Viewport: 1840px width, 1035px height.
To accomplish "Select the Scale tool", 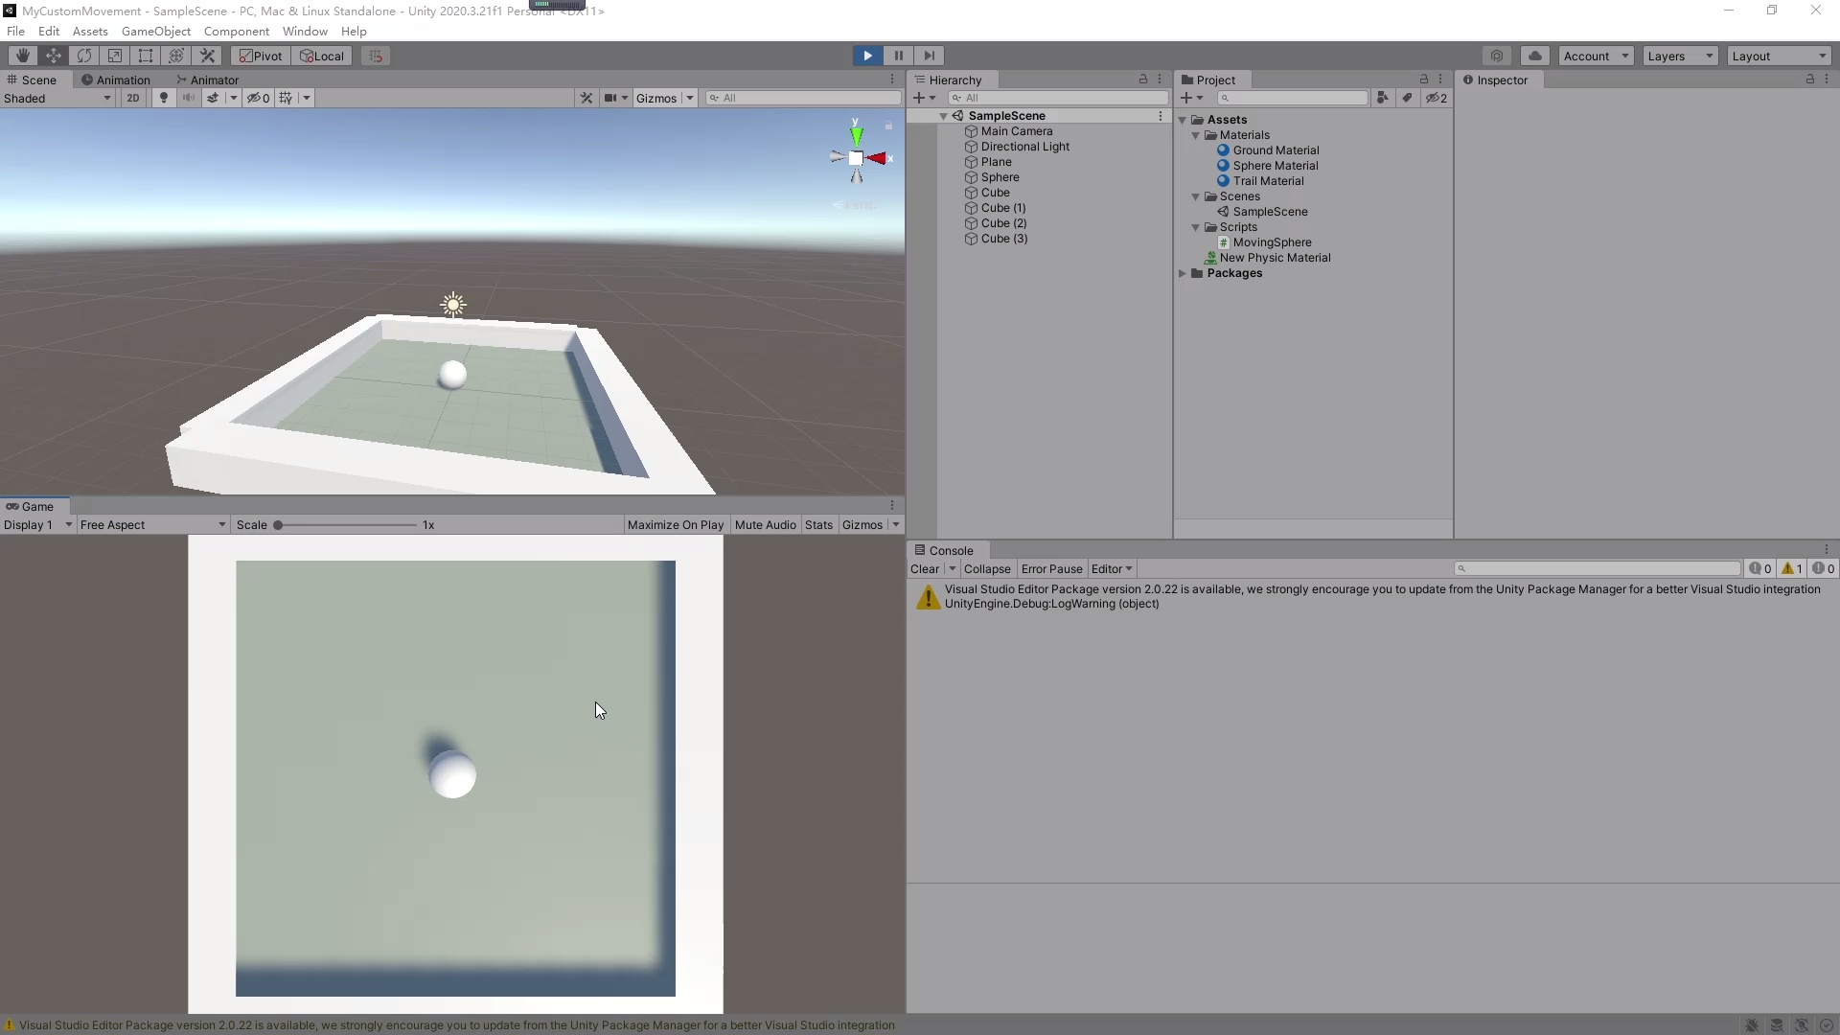I will (x=115, y=56).
